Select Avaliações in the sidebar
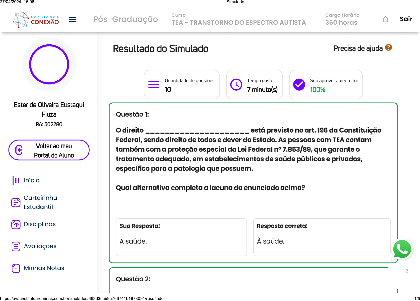 (40, 246)
